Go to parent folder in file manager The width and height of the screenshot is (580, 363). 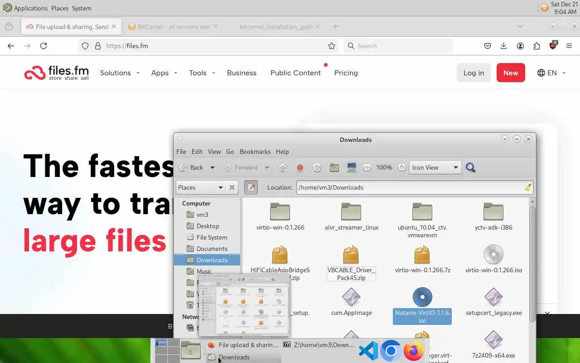282,167
